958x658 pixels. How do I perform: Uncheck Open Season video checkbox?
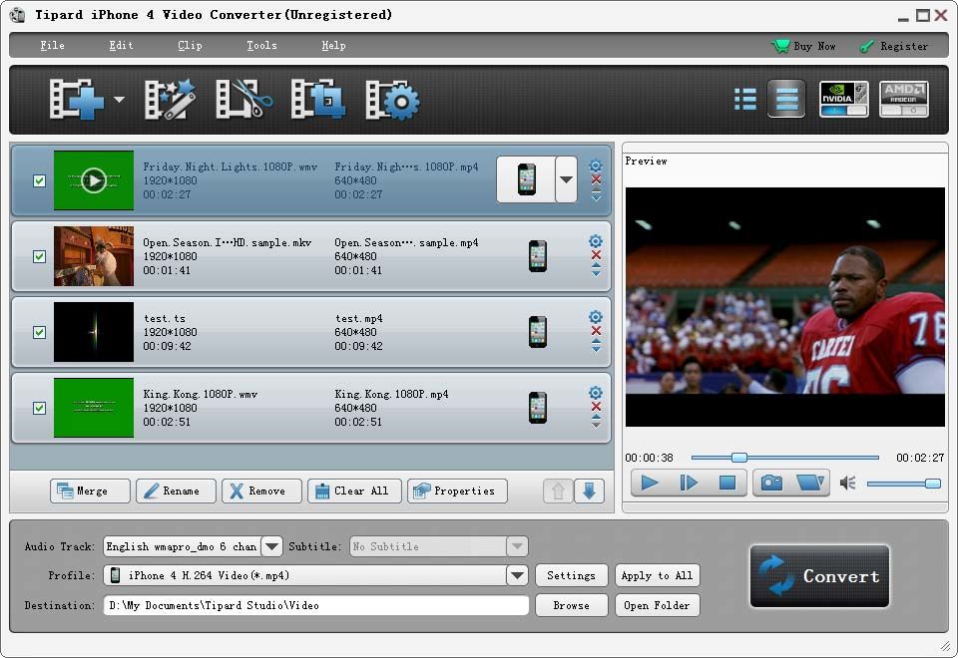click(39, 256)
